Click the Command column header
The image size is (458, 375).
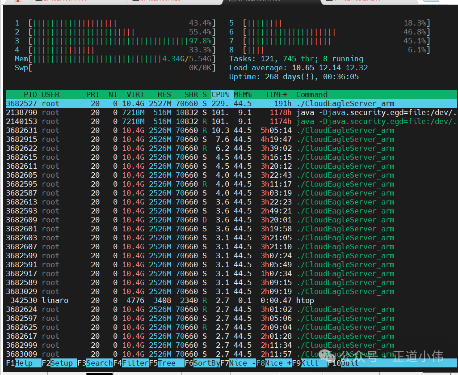pyautogui.click(x=311, y=94)
